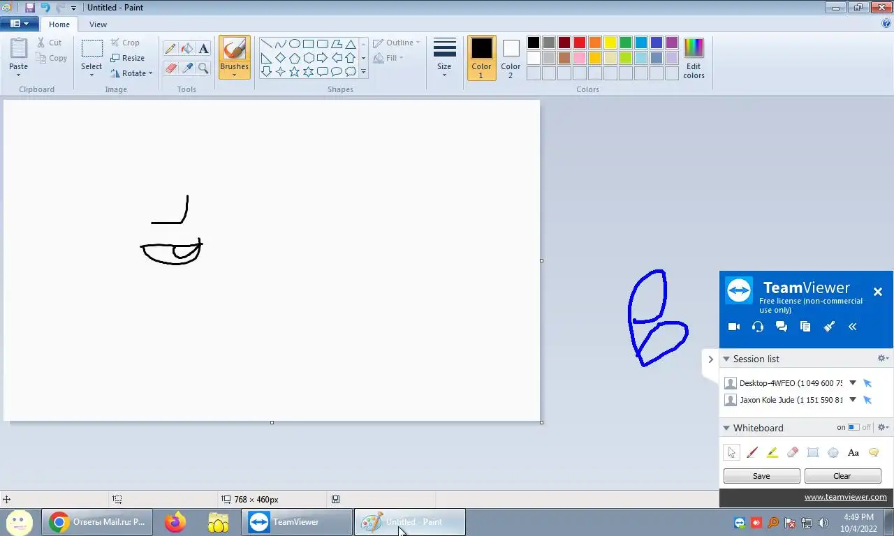Open the Paint file menu button
The width and height of the screenshot is (894, 536).
click(19, 24)
